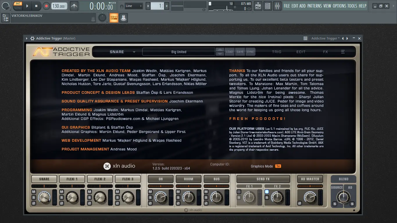This screenshot has width=397, height=223.
Task: Mute the FLEXI 1 channel
Action: click(62, 192)
